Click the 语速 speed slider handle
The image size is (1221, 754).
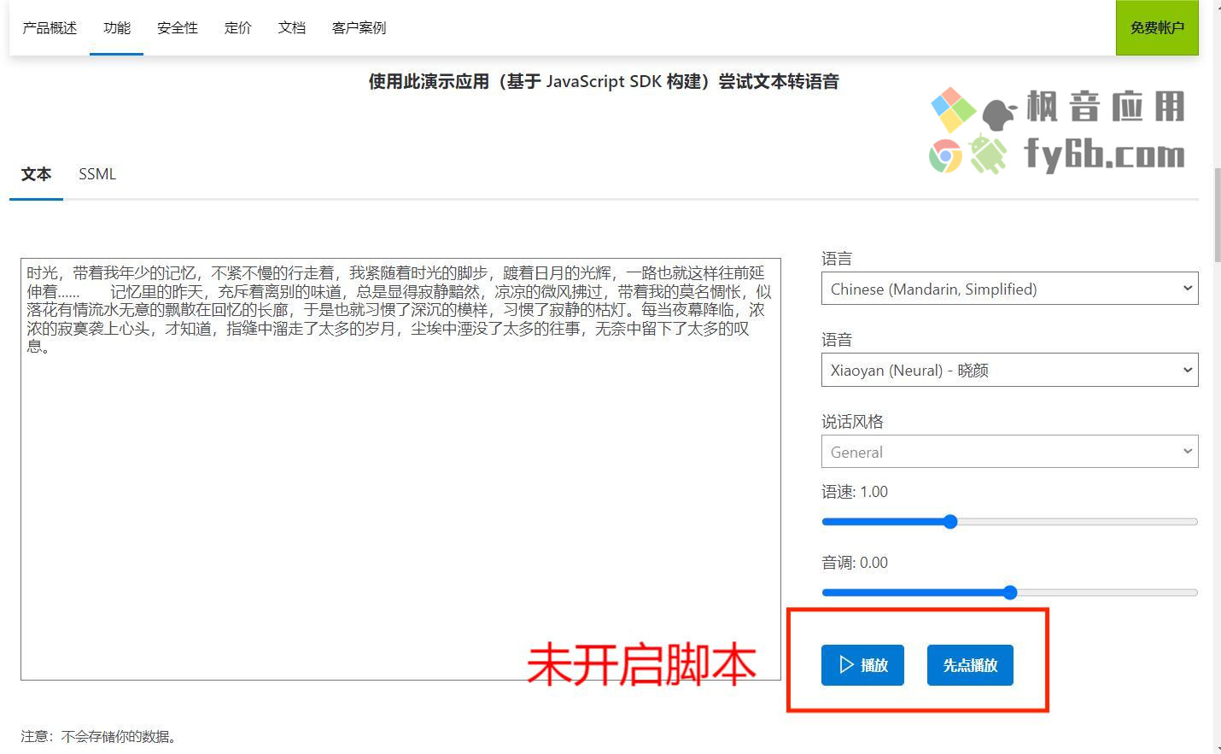pos(950,522)
